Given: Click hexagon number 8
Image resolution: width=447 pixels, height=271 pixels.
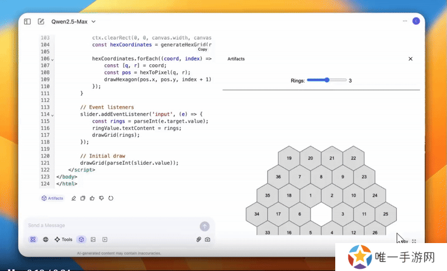Looking at the screenshot, I should 321,177.
